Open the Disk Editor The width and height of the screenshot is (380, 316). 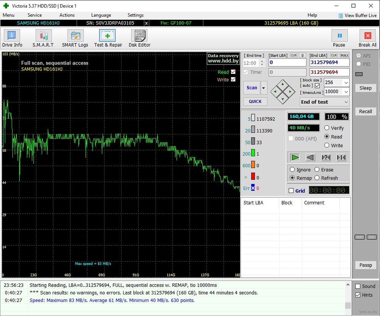click(139, 38)
